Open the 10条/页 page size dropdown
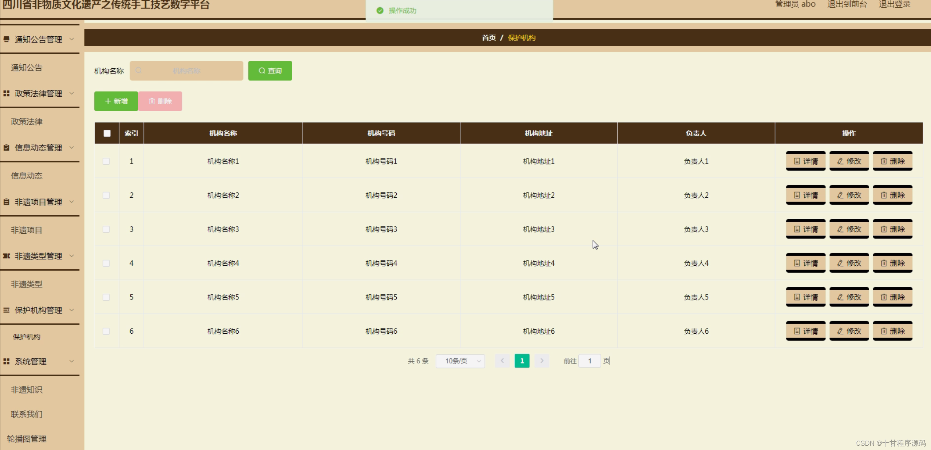Viewport: 931px width, 450px height. click(460, 361)
